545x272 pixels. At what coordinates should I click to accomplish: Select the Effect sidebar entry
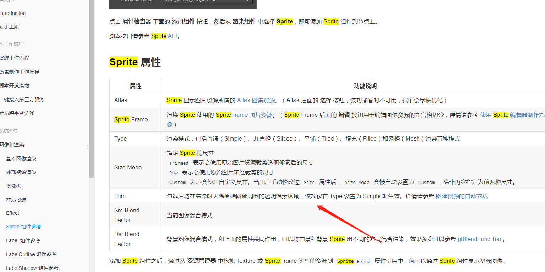13,213
